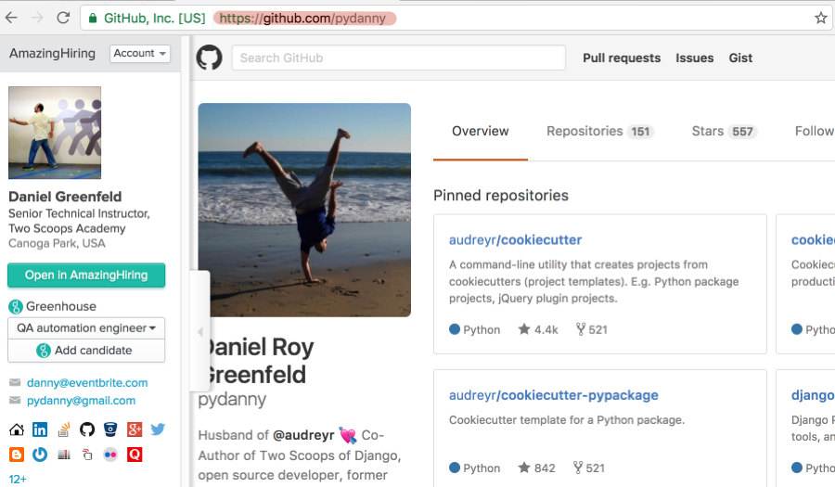Click 4.4k stars on cookiecutter card

538,329
